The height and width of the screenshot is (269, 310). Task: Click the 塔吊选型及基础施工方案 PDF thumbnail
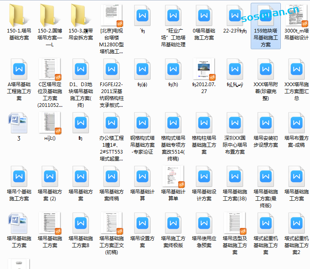(235, 223)
